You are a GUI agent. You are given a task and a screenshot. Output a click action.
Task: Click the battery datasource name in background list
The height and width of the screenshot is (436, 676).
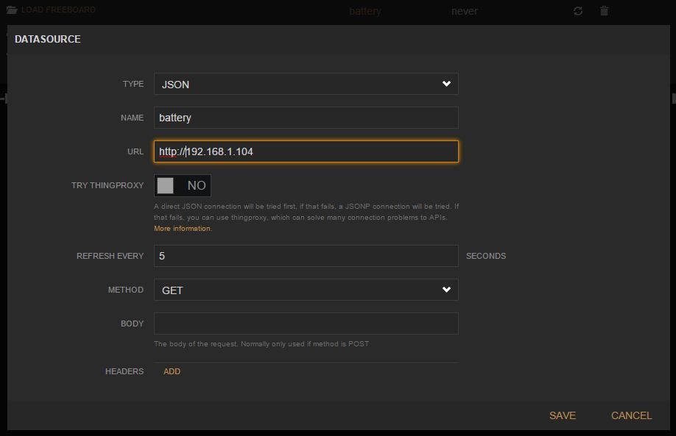click(x=365, y=11)
